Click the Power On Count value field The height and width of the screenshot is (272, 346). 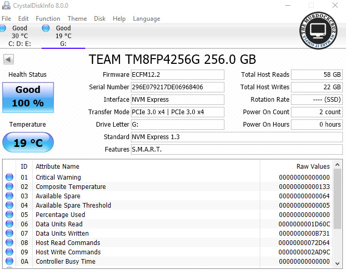pos(317,112)
